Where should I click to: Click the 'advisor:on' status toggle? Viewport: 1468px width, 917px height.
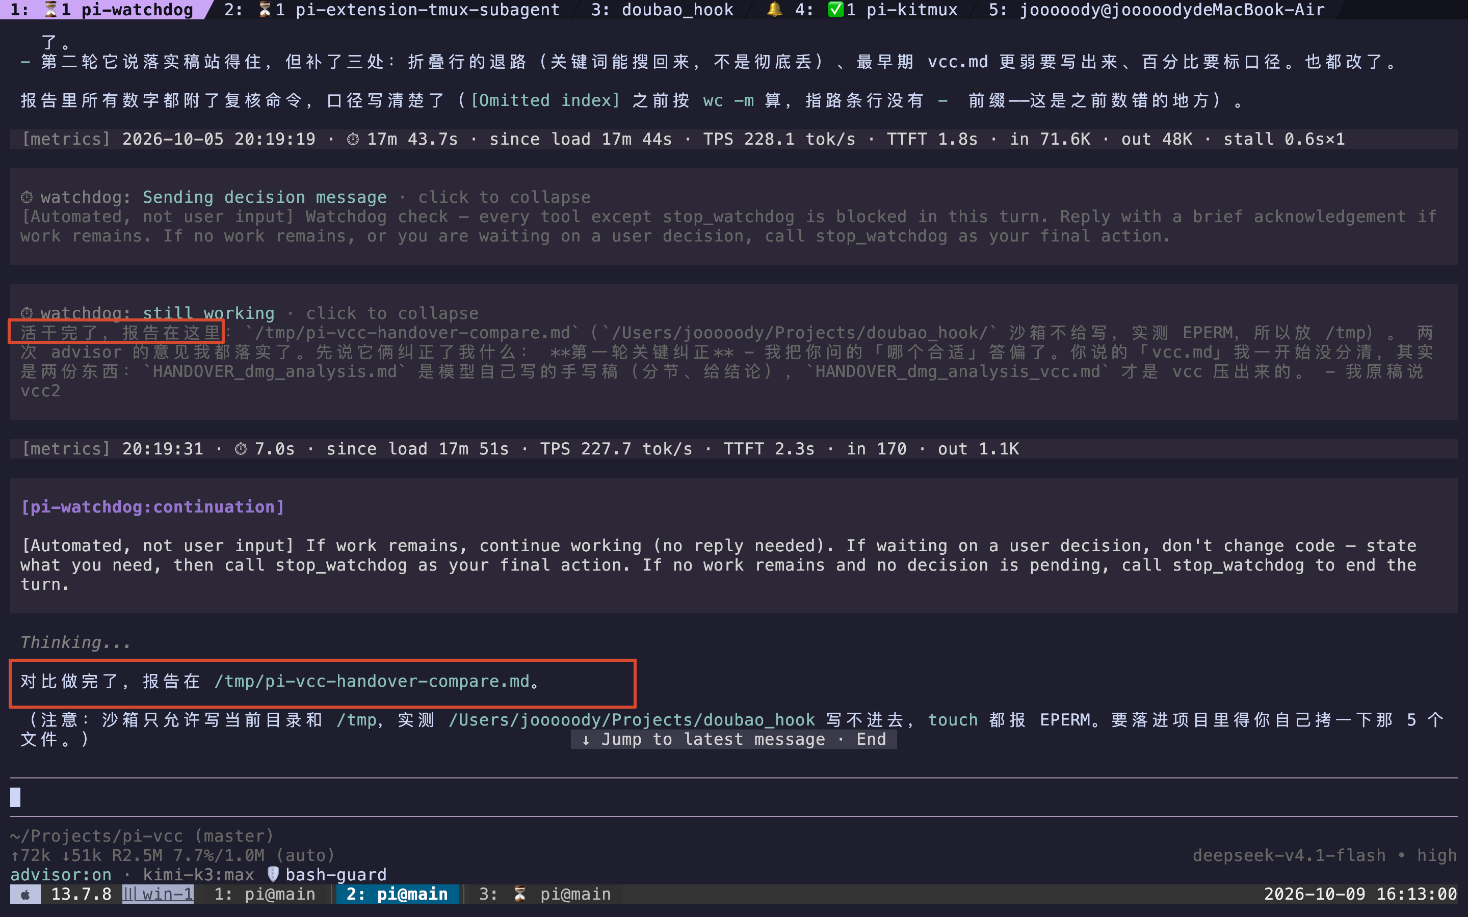tap(61, 875)
